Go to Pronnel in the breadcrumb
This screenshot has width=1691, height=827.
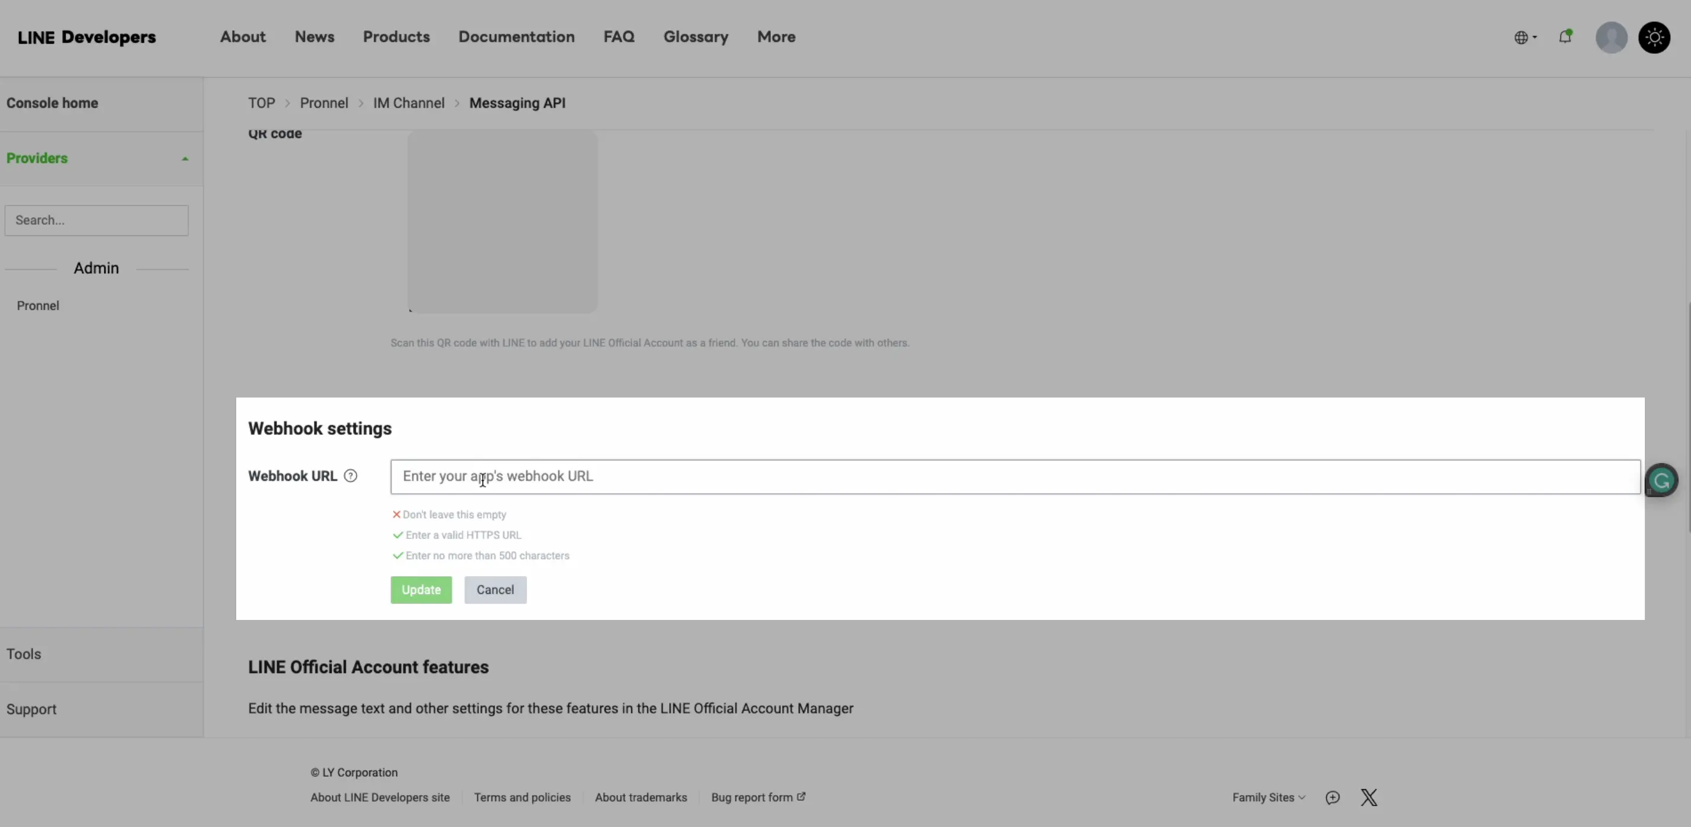point(324,104)
